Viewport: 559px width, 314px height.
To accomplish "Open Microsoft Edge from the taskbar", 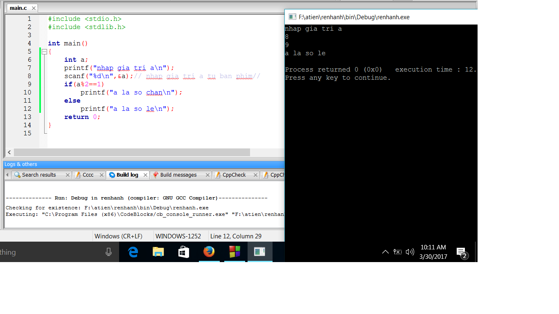I will (x=133, y=252).
